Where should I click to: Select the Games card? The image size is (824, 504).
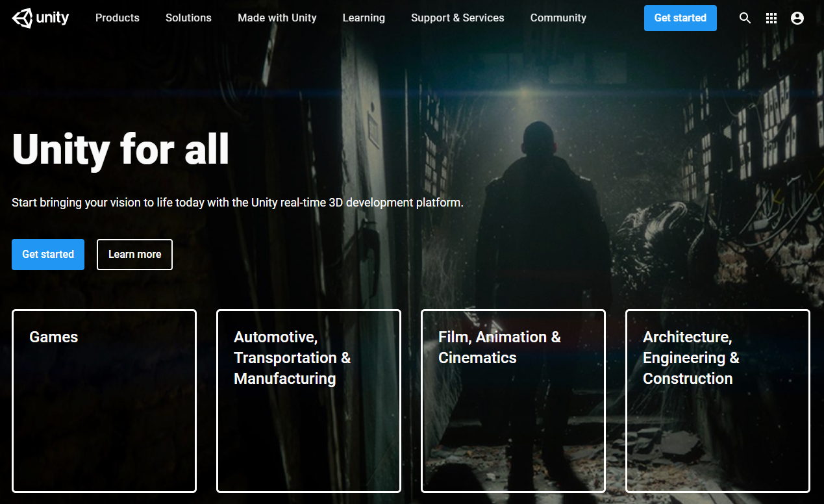[x=104, y=401]
